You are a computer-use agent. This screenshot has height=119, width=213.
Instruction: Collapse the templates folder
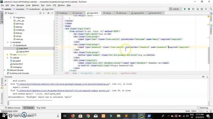point(8,42)
